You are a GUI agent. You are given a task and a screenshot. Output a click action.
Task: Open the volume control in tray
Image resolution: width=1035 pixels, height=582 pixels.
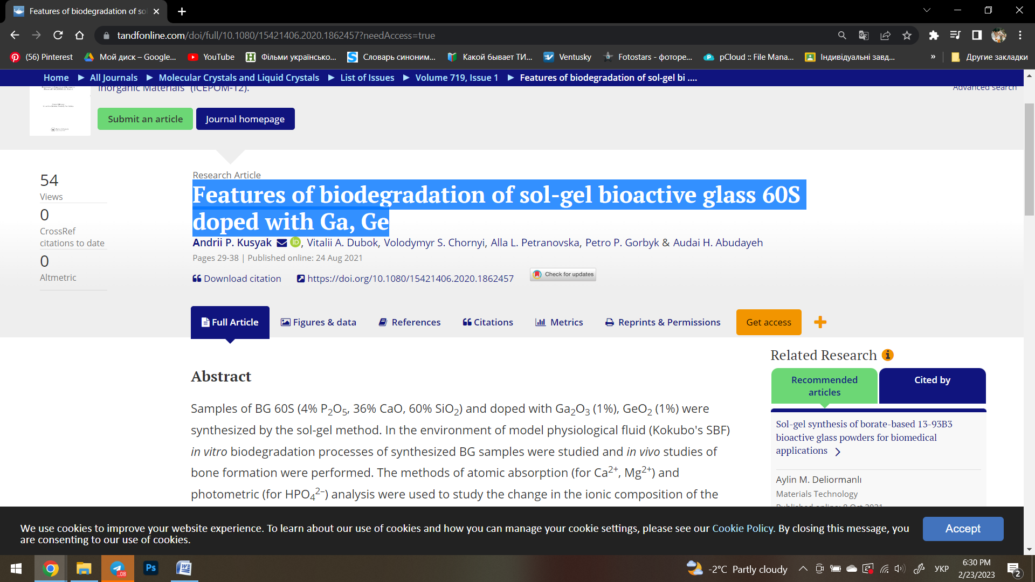[x=900, y=569]
